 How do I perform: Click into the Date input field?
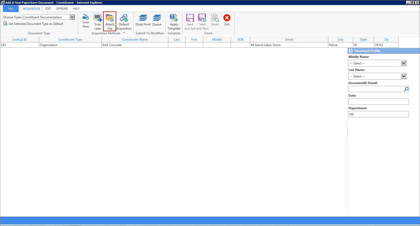(378, 102)
